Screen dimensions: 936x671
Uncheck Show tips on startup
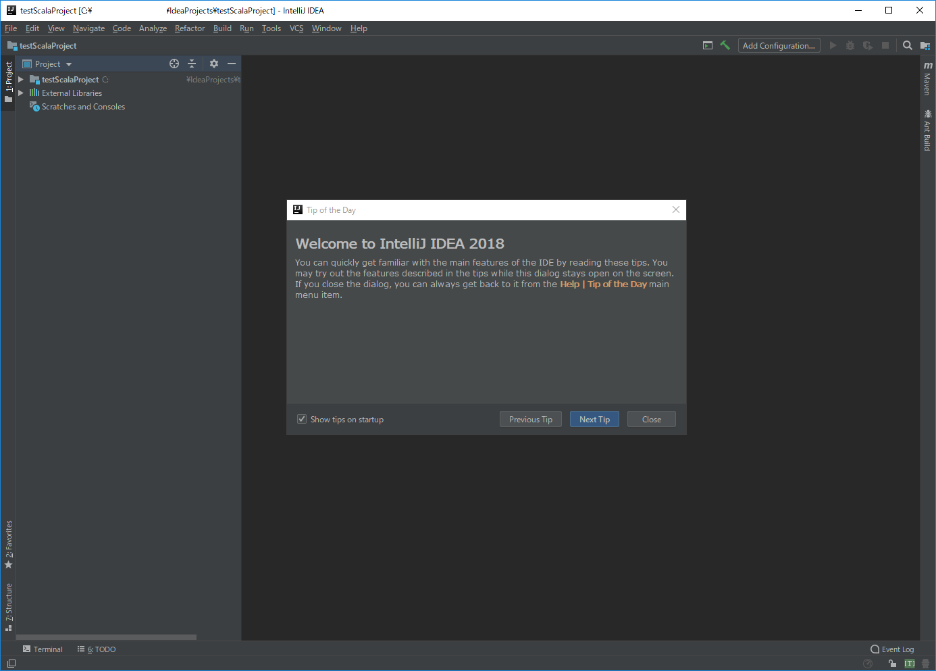click(x=302, y=419)
